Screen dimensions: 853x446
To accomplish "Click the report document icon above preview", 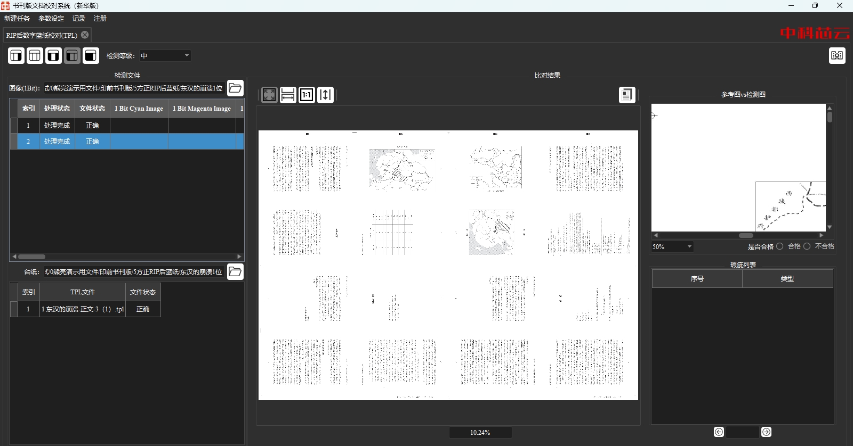I will 627,95.
